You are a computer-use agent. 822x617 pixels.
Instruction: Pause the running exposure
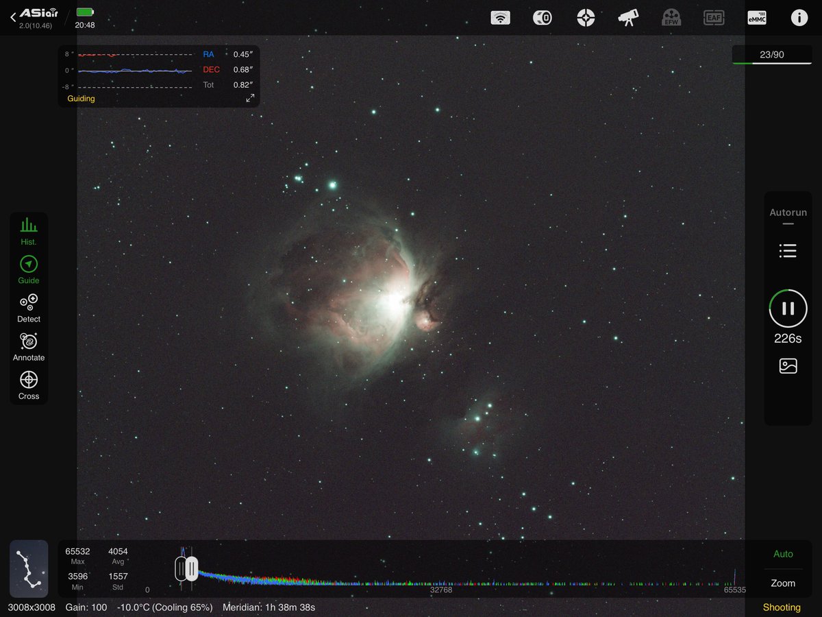coord(788,308)
